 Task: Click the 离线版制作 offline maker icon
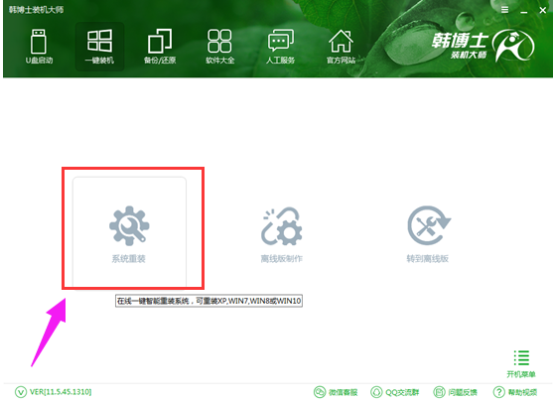coord(281,226)
